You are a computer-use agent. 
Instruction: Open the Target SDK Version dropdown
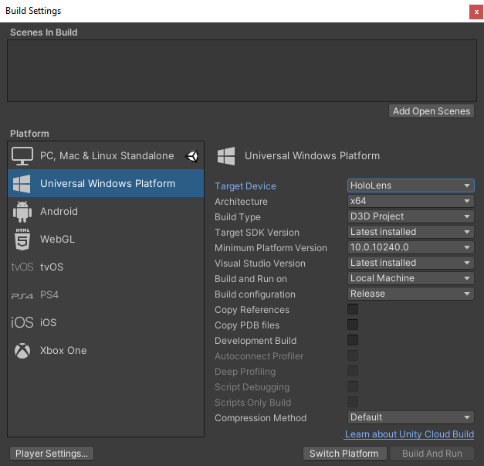pos(411,232)
